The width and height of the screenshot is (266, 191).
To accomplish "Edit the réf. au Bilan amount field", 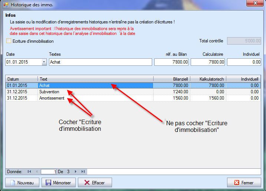I will [171, 62].
